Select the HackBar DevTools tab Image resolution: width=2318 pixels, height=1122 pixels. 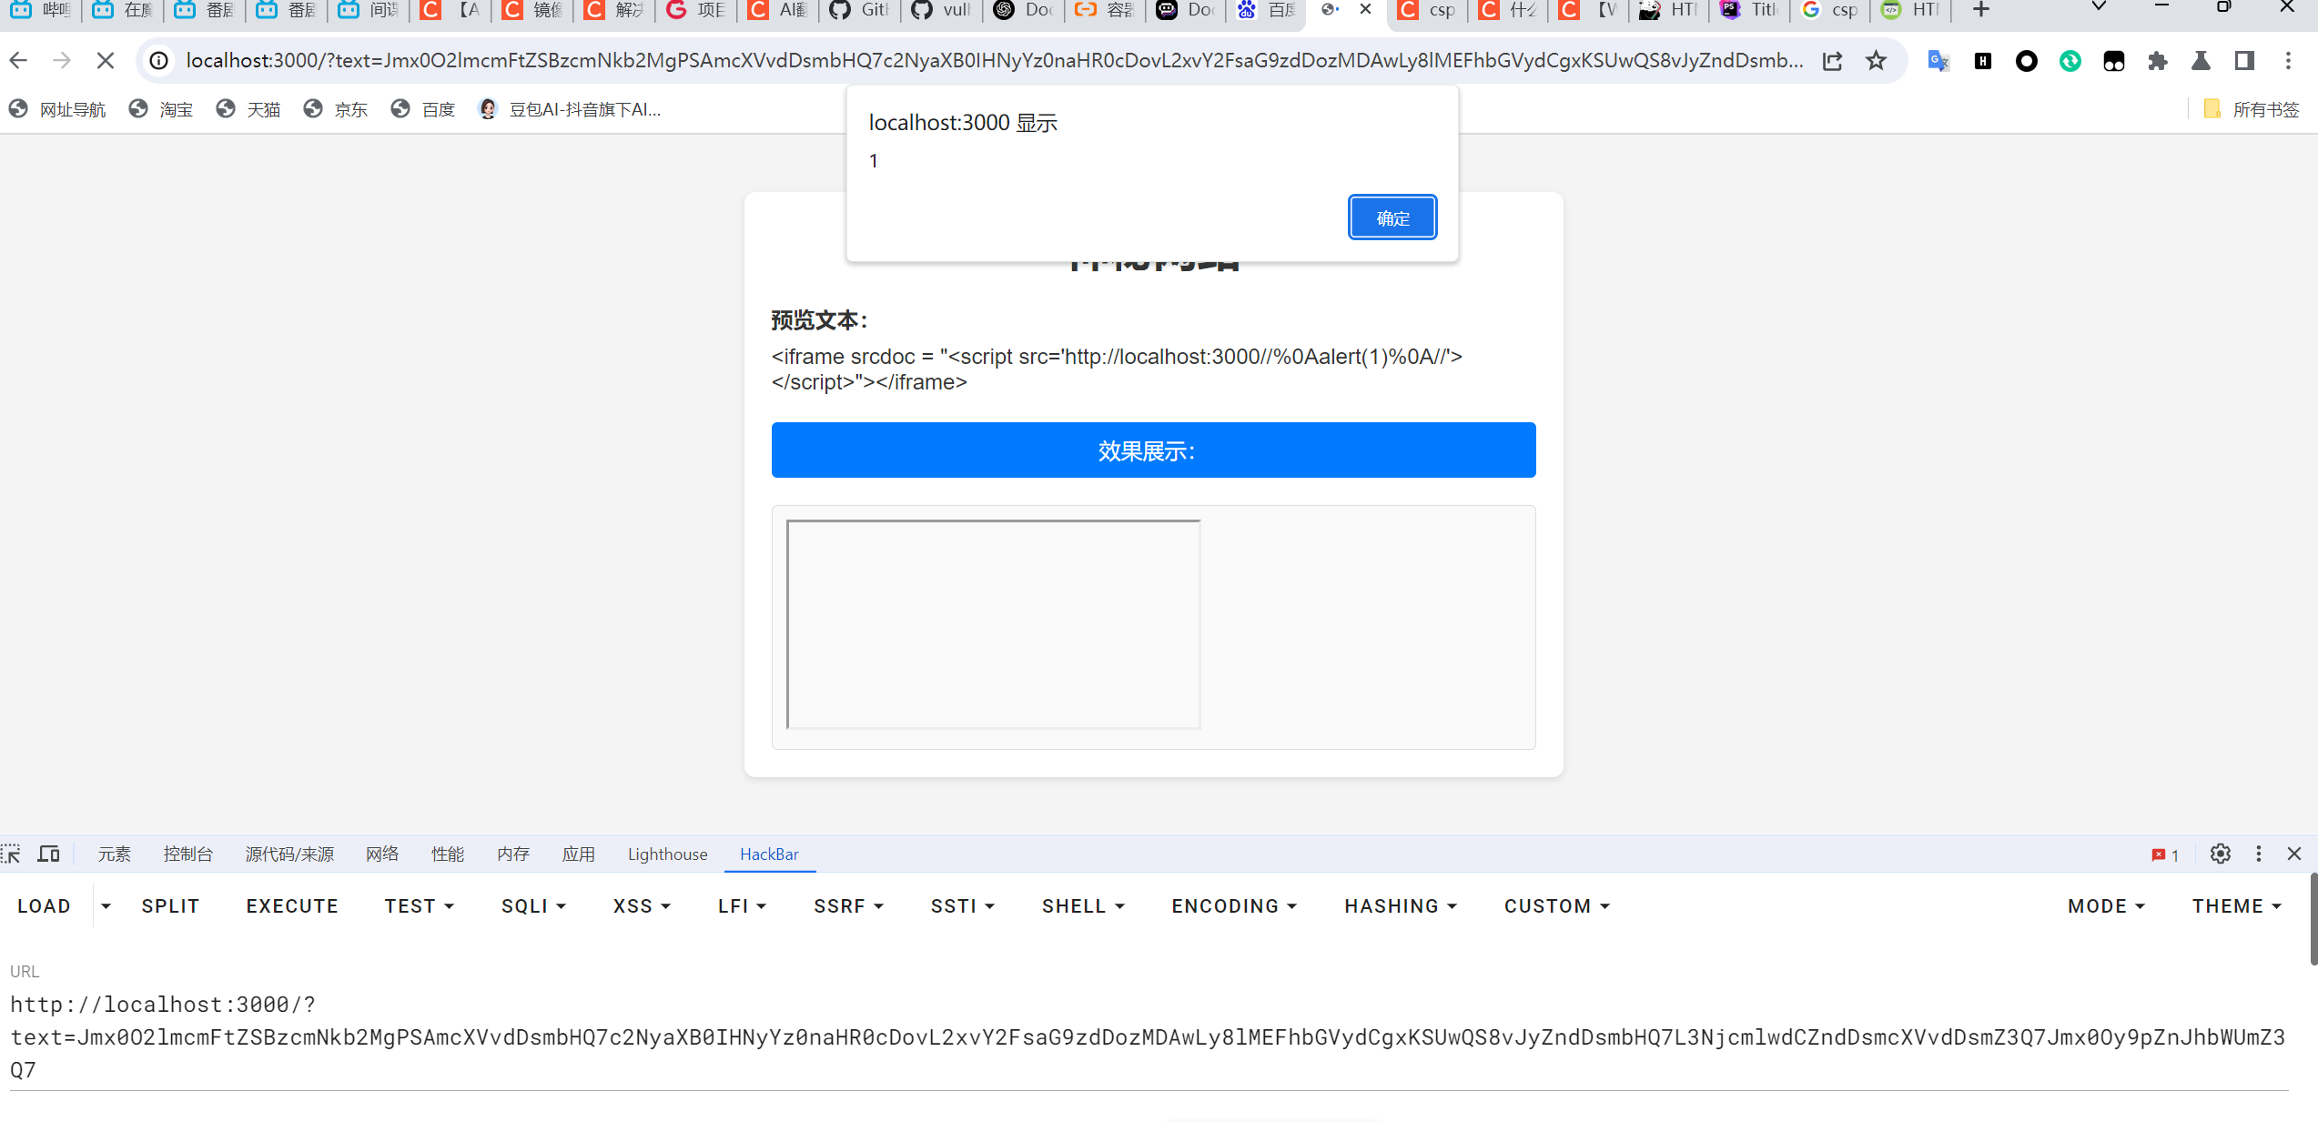(x=769, y=854)
